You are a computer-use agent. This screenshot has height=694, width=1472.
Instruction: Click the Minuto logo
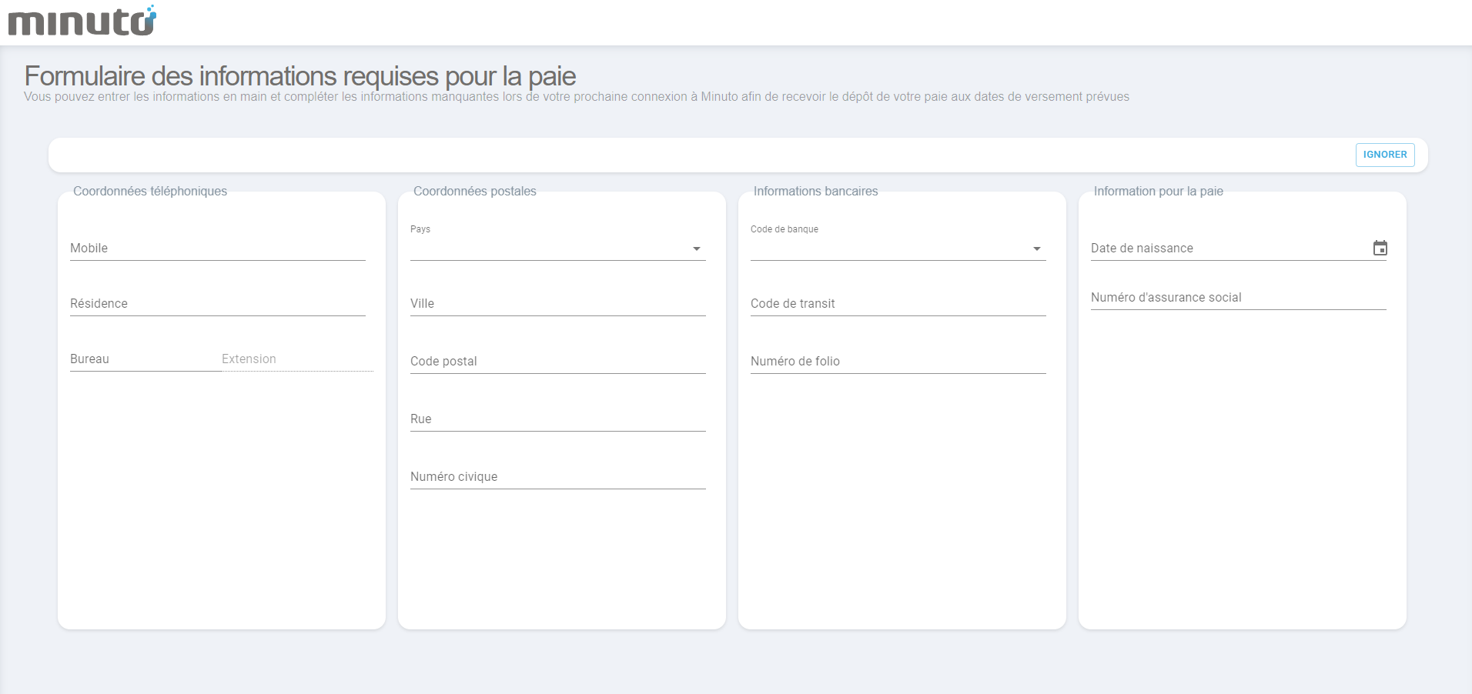[82, 21]
